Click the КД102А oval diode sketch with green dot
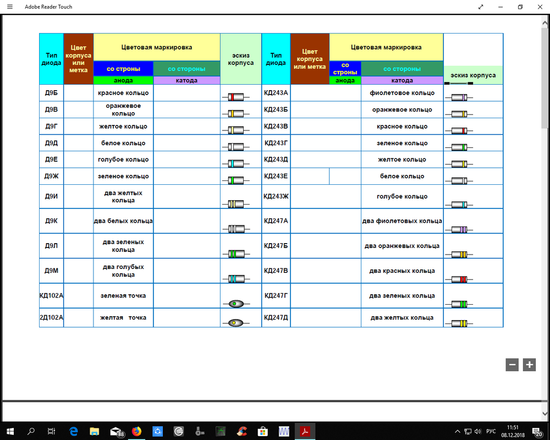The image size is (550, 440). point(236,304)
